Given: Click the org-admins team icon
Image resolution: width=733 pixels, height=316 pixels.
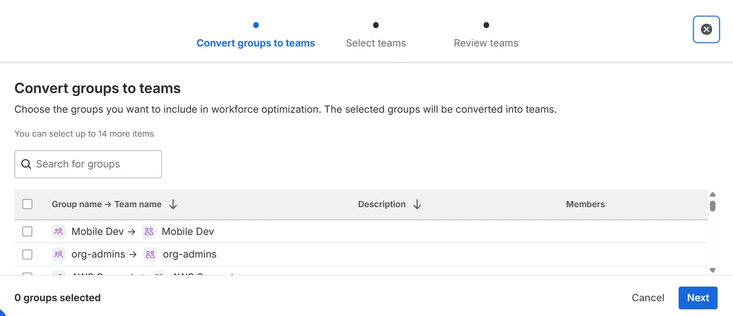Looking at the screenshot, I should (150, 254).
